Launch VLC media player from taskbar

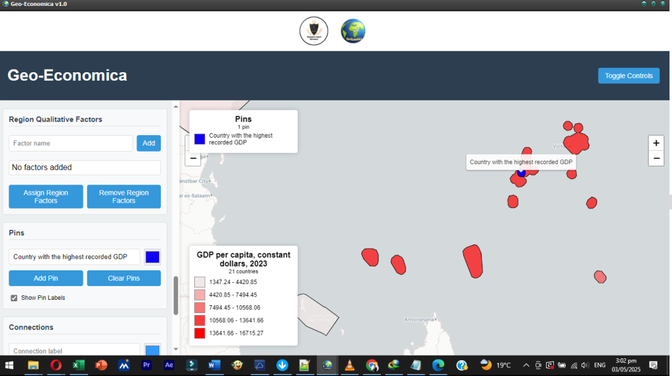pyautogui.click(x=350, y=366)
